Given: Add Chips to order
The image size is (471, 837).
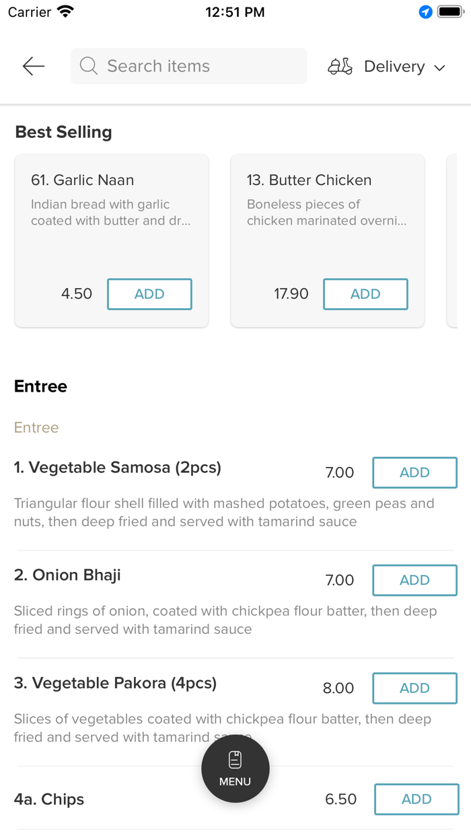Looking at the screenshot, I should pyautogui.click(x=416, y=799).
